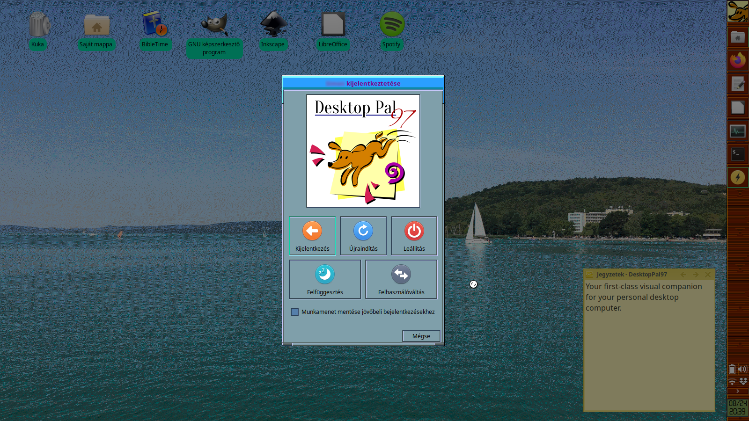
Task: Click the Wi-Fi network tray icon
Action: point(732,382)
